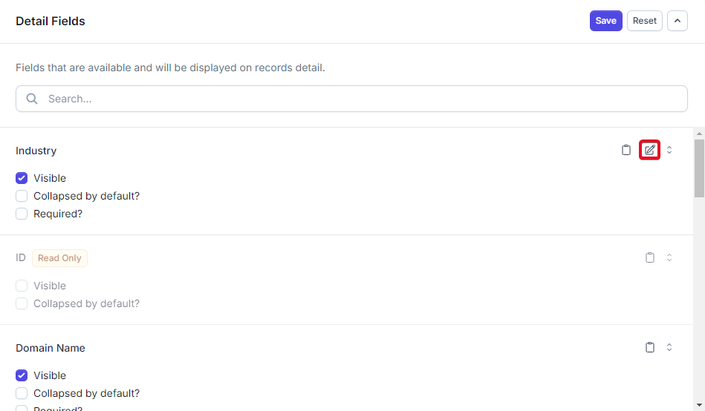Click the vertical scrollbar thumb

coord(699,168)
